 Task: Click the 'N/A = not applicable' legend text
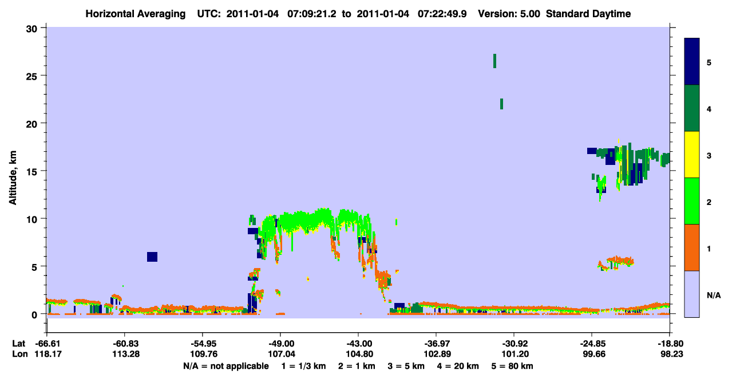[x=225, y=366]
